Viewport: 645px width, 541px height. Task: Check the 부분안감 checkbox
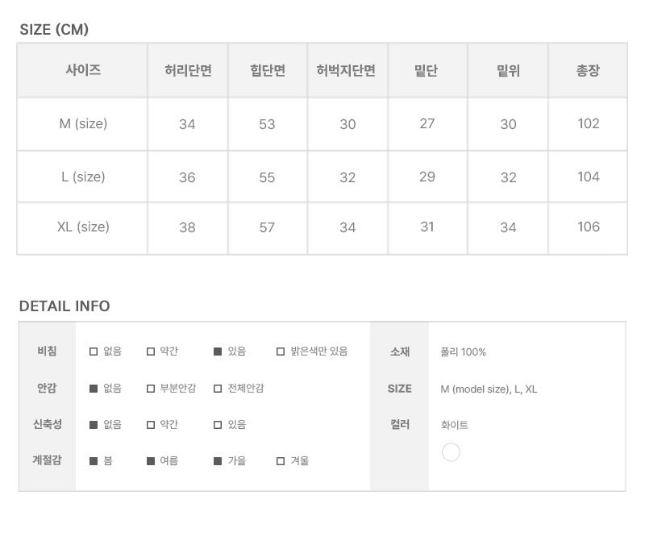(151, 389)
